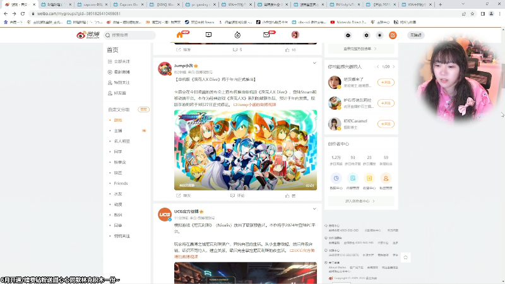Click 进入创作者中心 link

pos(361,201)
